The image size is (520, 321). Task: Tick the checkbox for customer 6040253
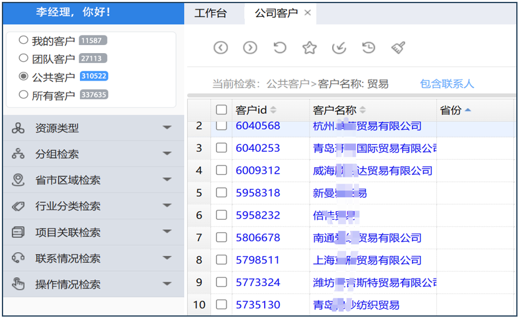click(x=221, y=148)
